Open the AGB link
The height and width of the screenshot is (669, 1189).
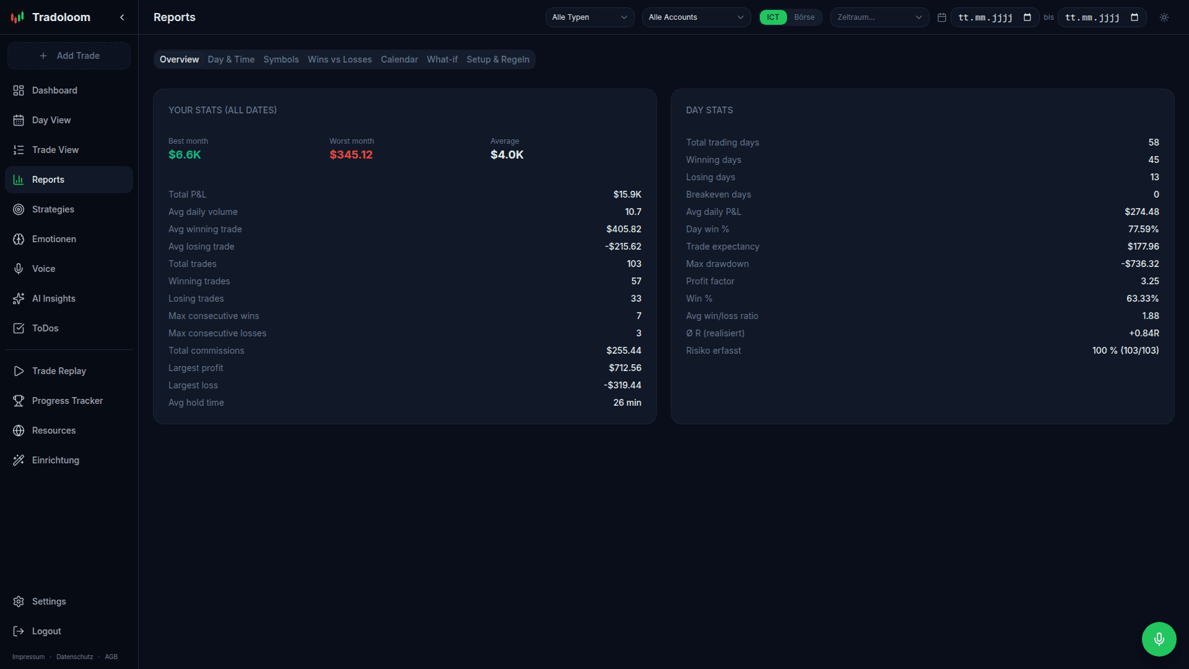(x=111, y=657)
